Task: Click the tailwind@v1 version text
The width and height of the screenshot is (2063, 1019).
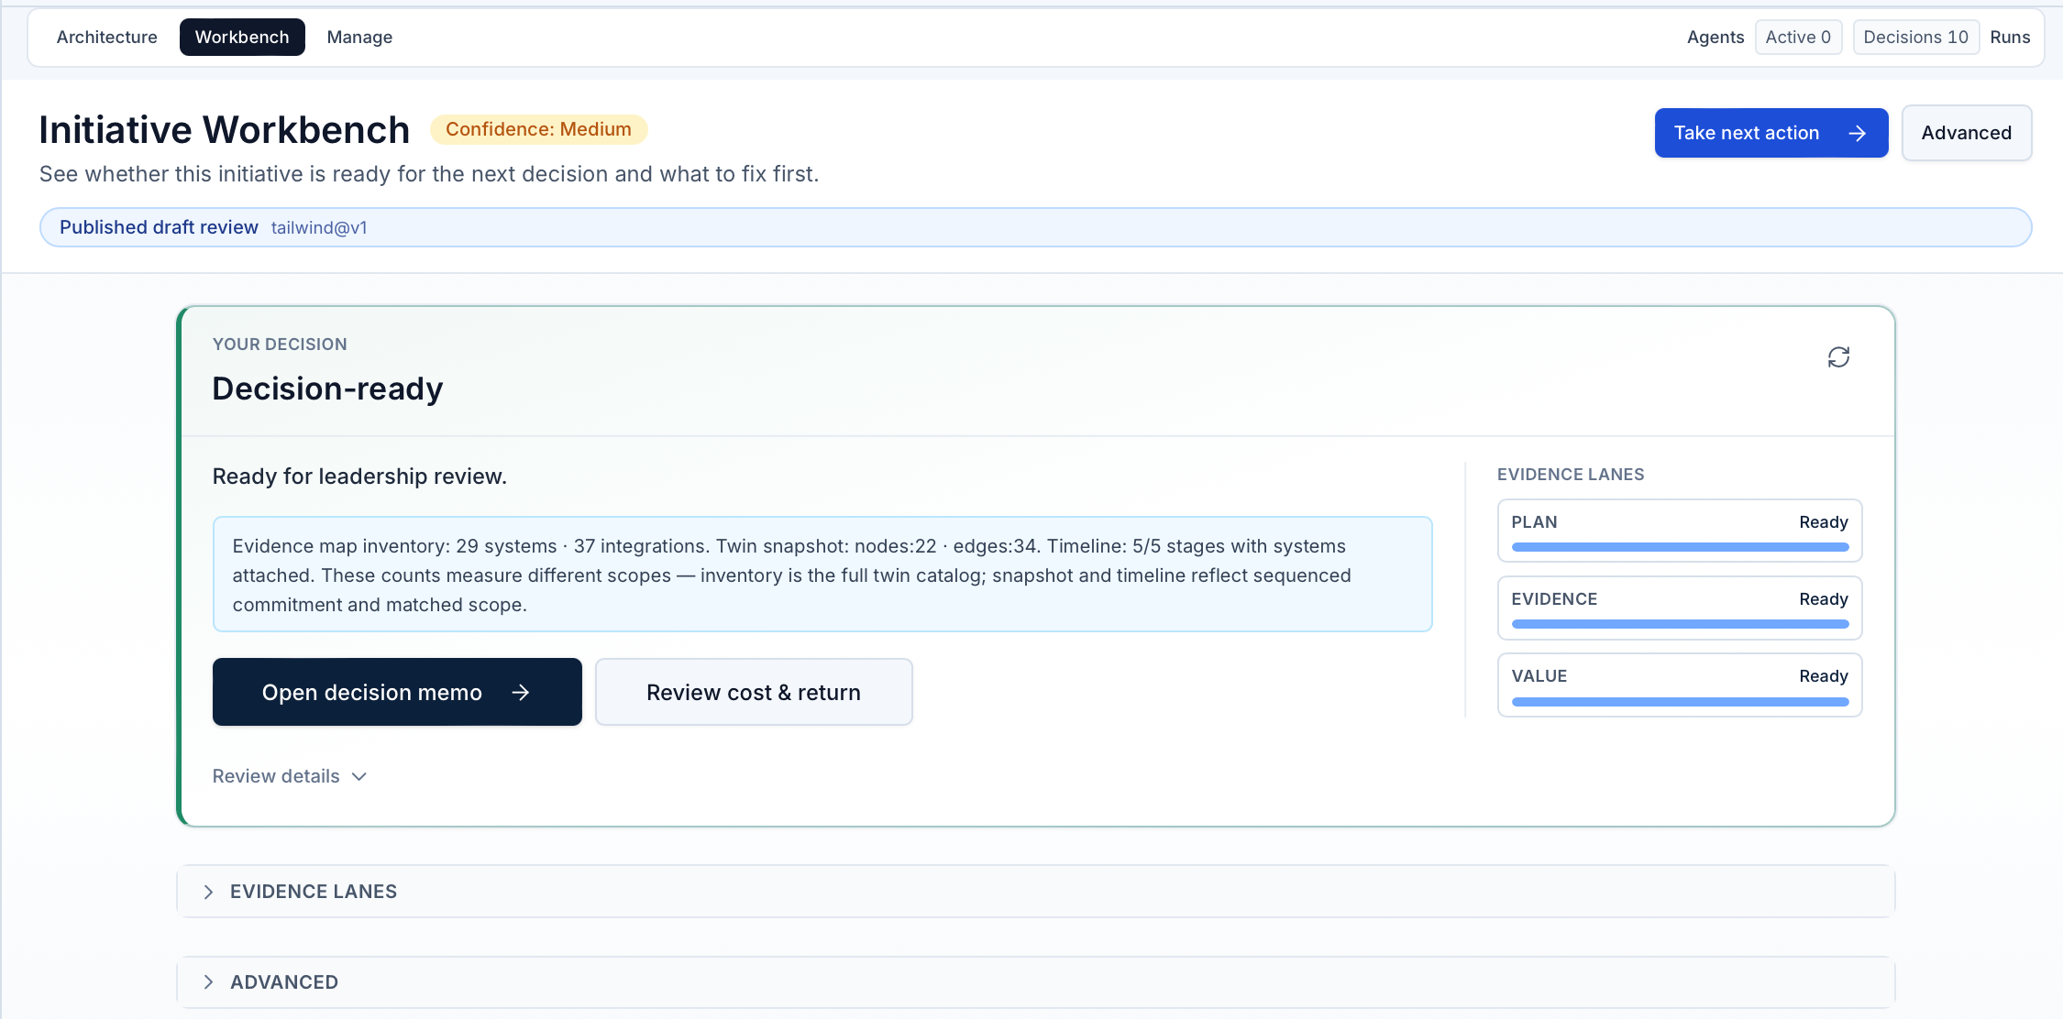Action: point(319,228)
